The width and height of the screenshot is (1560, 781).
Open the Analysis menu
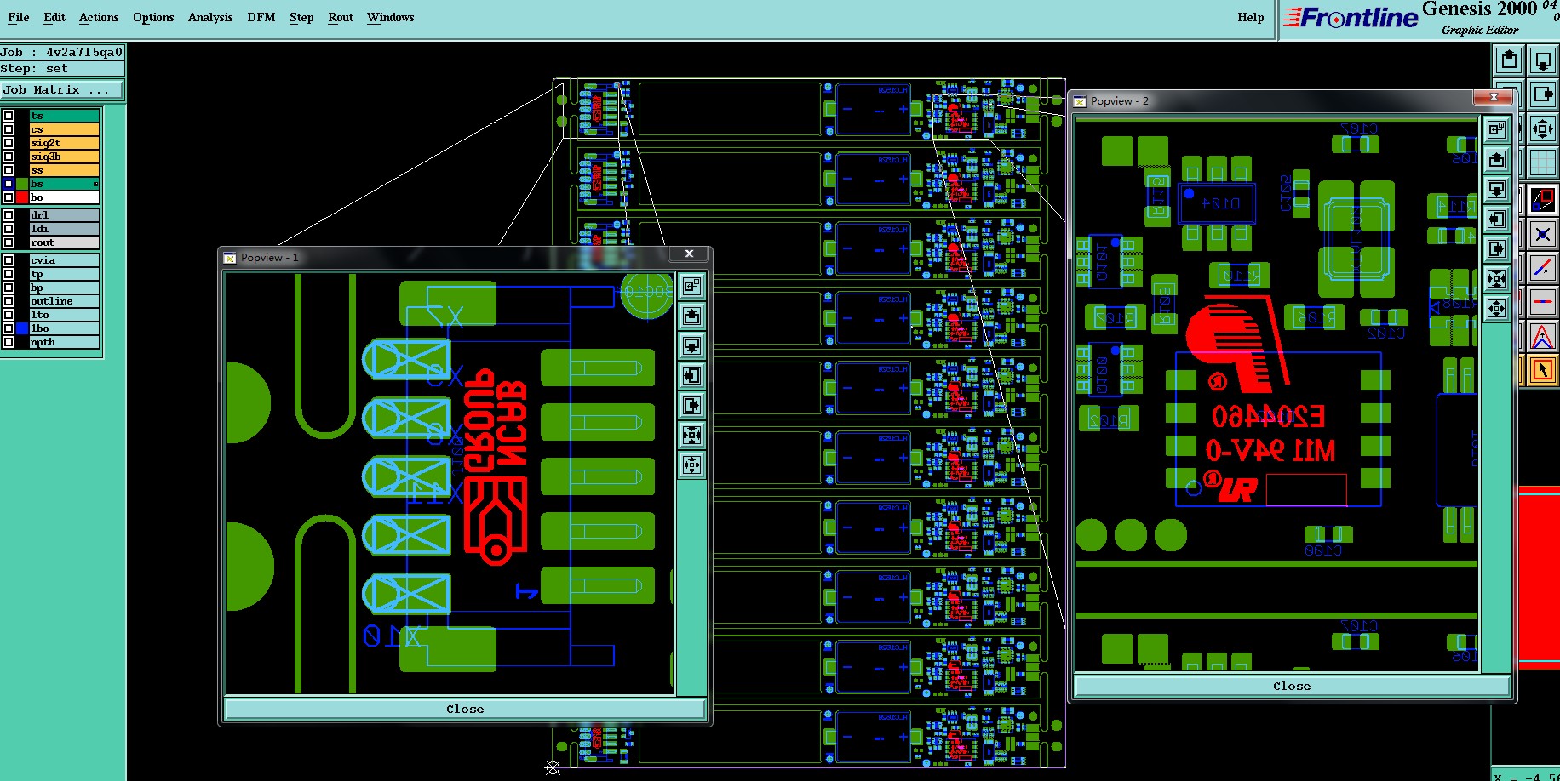[210, 17]
